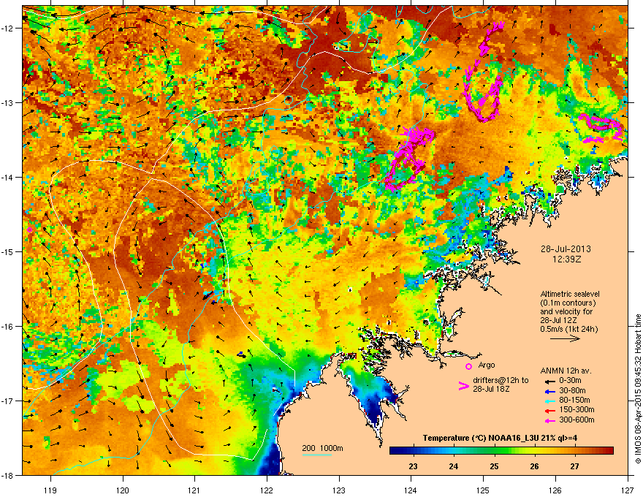Click the magenta drifter track near 124°E, 14°S

(409, 159)
